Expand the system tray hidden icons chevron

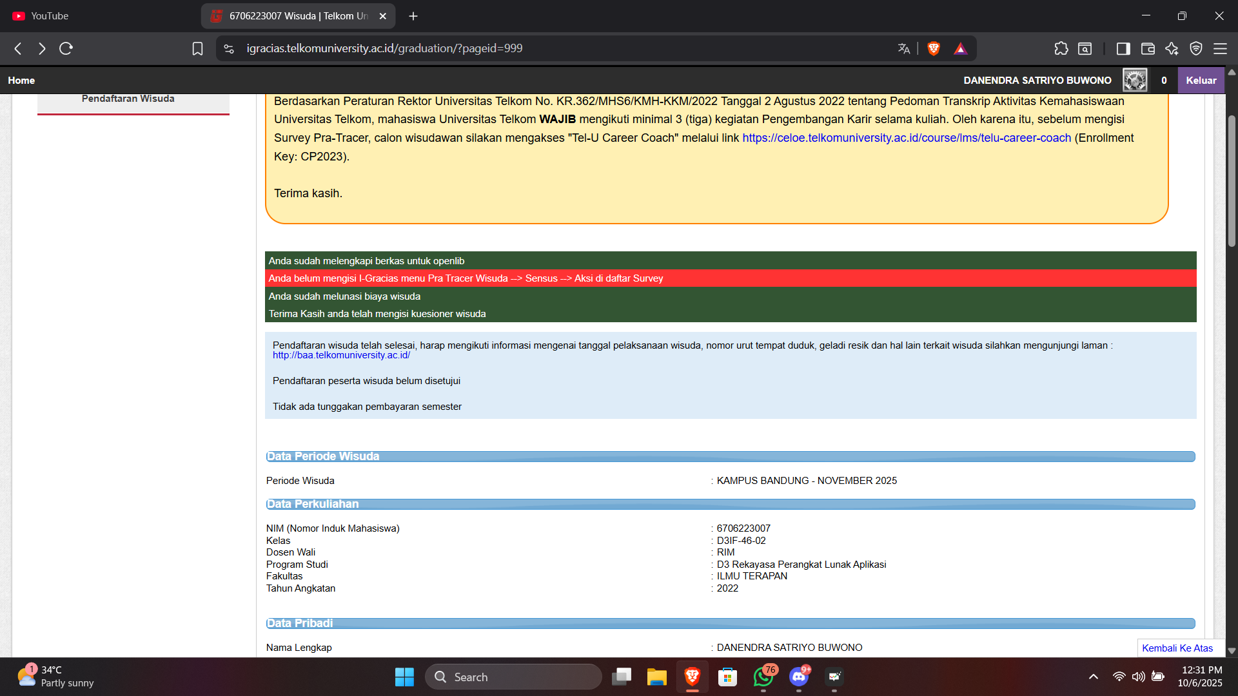(x=1093, y=677)
